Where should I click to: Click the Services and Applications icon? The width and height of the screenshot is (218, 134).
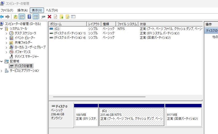click(6, 71)
